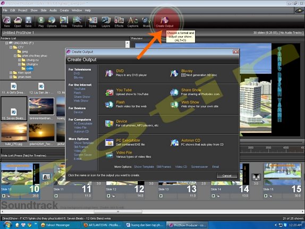
Task: Open the Project menu
Action: pyautogui.click(x=23, y=10)
